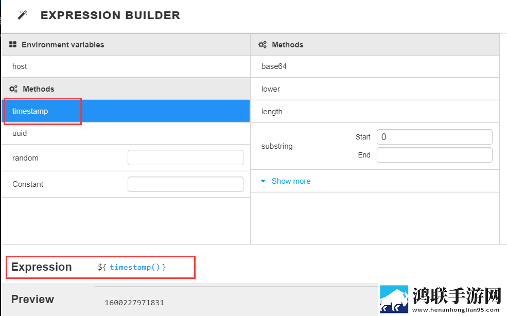Select the substring method
Screen dimensions: 507x316
[x=277, y=146]
